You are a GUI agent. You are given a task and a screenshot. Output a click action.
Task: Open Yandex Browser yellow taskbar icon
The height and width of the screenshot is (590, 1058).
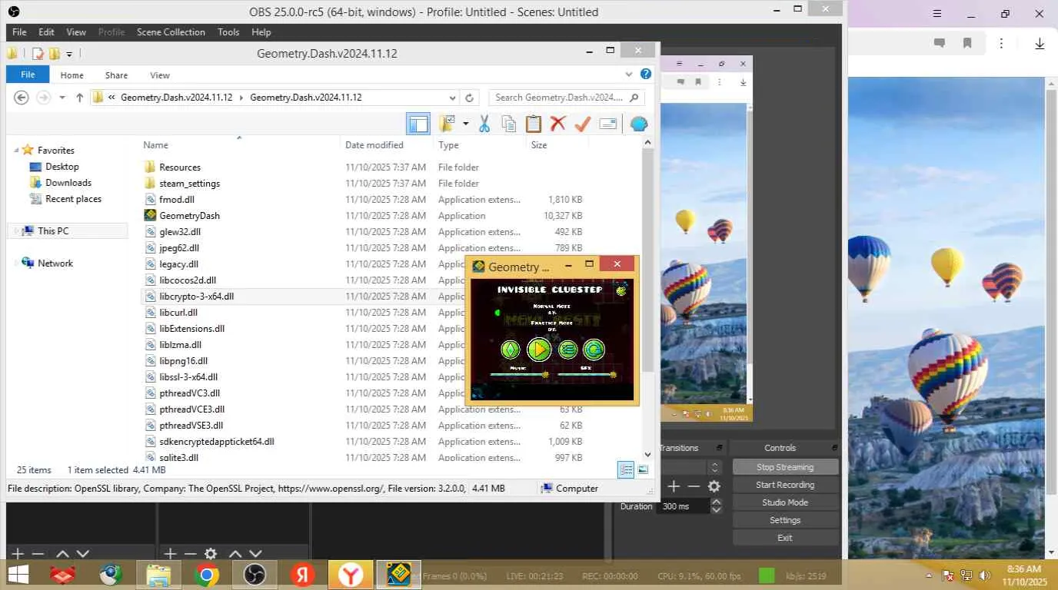[351, 575]
